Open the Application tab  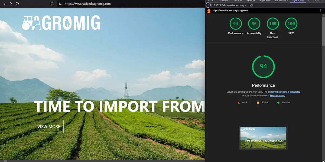click(265, 1)
